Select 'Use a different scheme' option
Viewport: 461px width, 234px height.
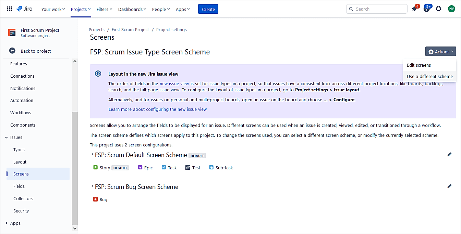(x=429, y=77)
